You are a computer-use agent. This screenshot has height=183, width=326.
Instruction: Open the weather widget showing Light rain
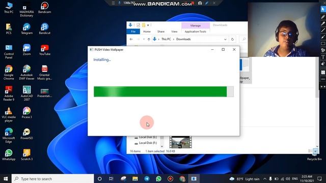(x=244, y=178)
